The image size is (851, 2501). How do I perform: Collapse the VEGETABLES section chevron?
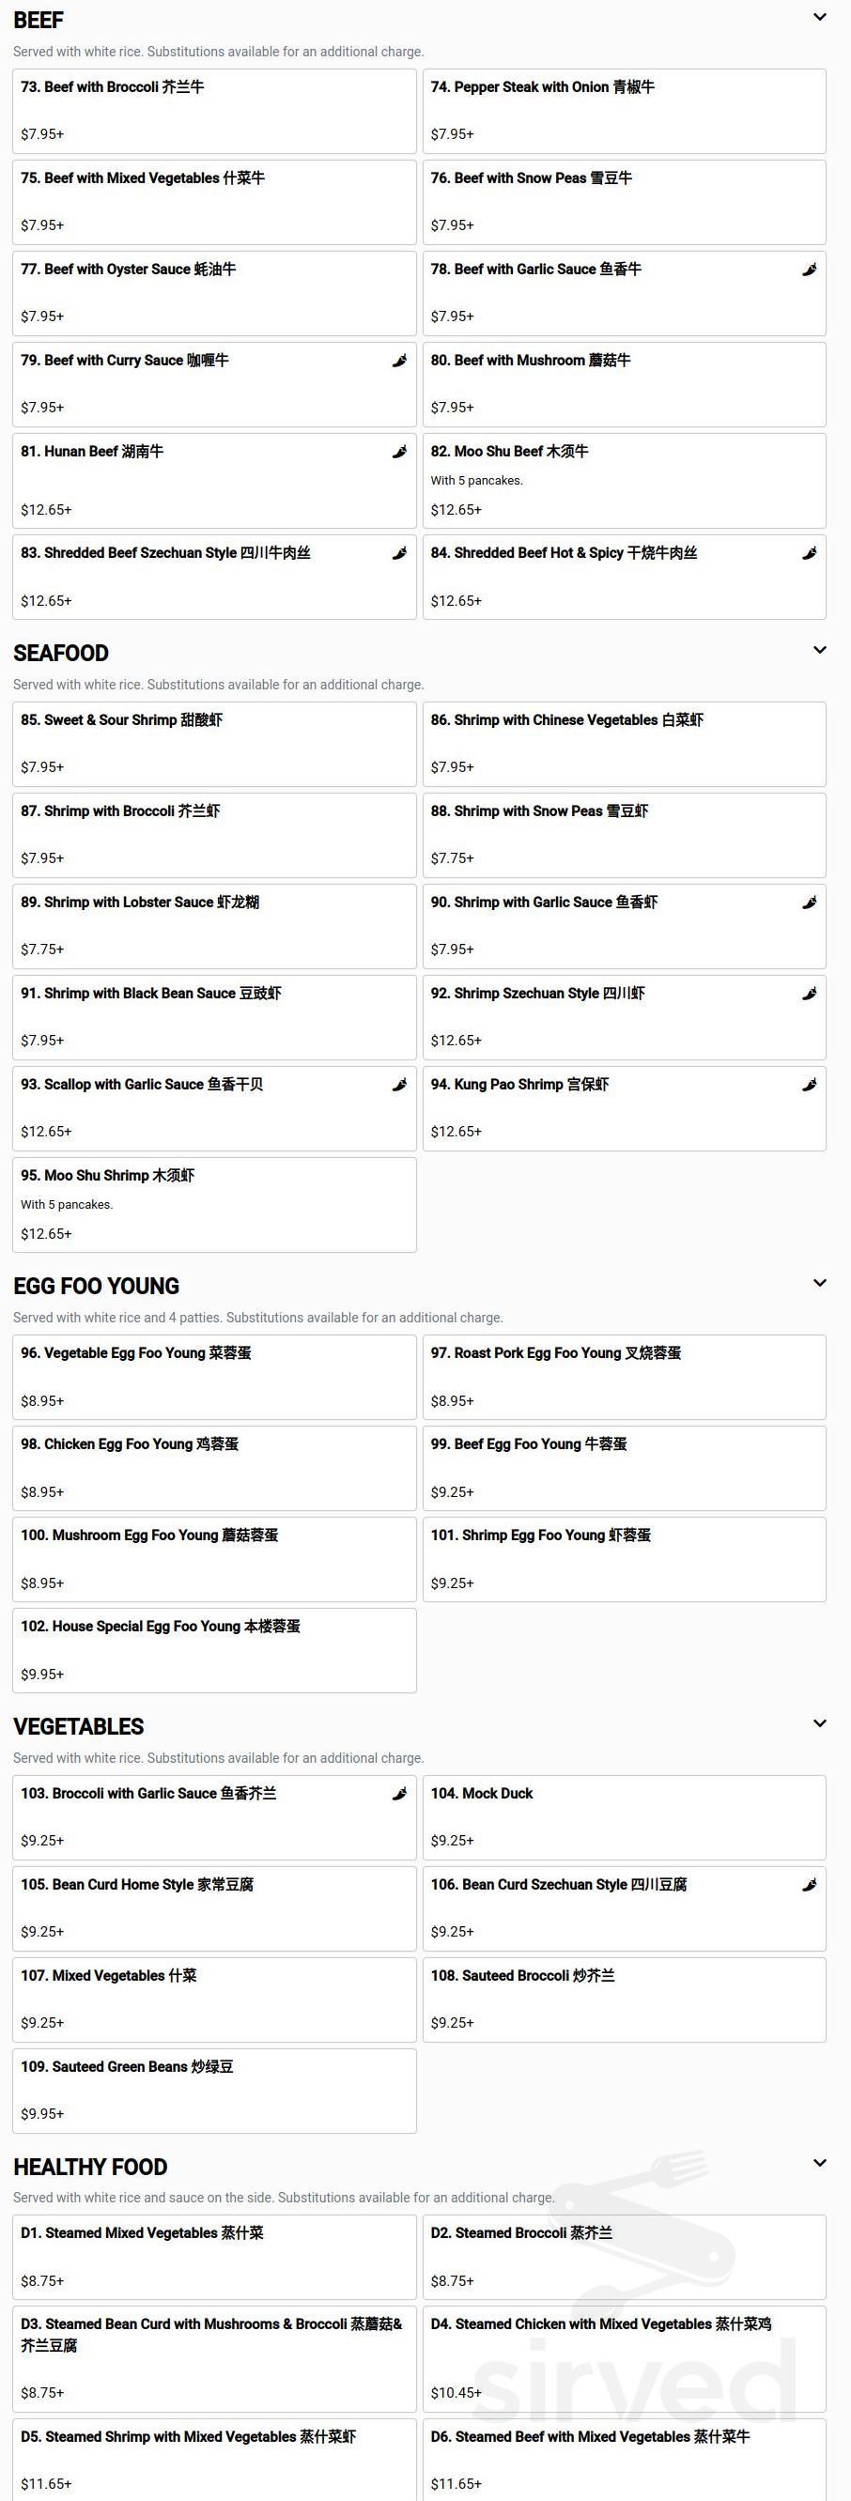click(x=820, y=1723)
